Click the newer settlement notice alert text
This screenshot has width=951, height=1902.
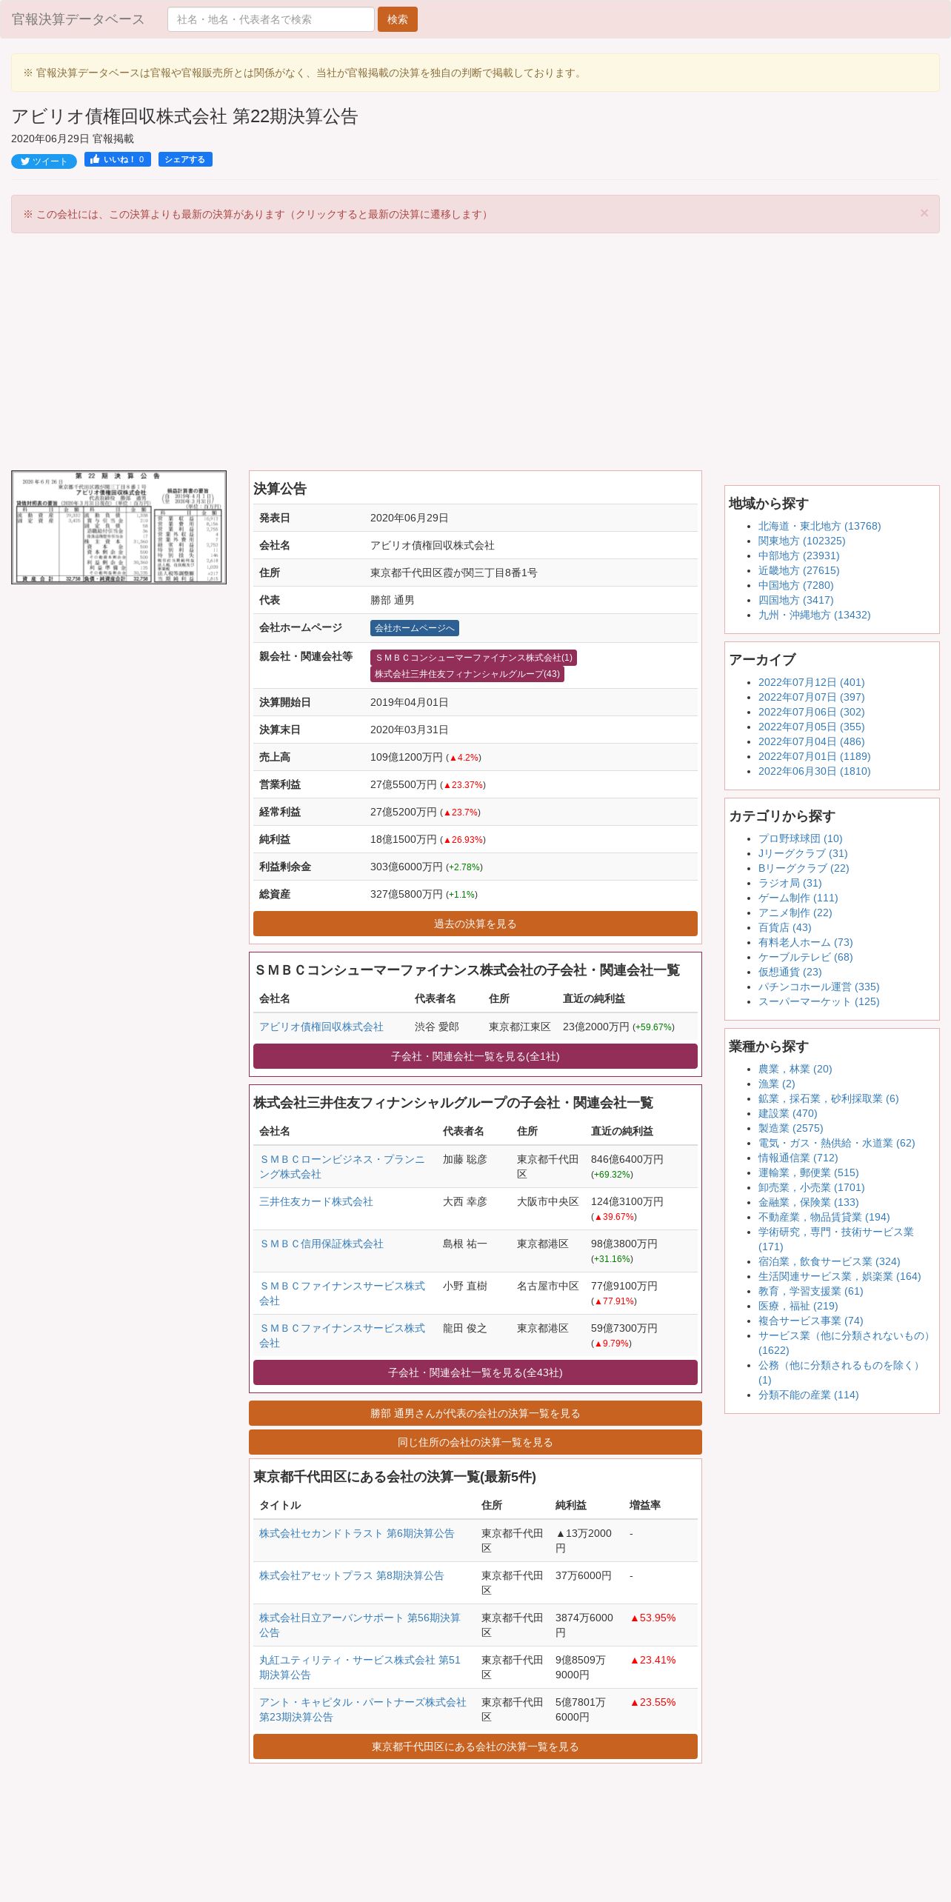point(257,214)
